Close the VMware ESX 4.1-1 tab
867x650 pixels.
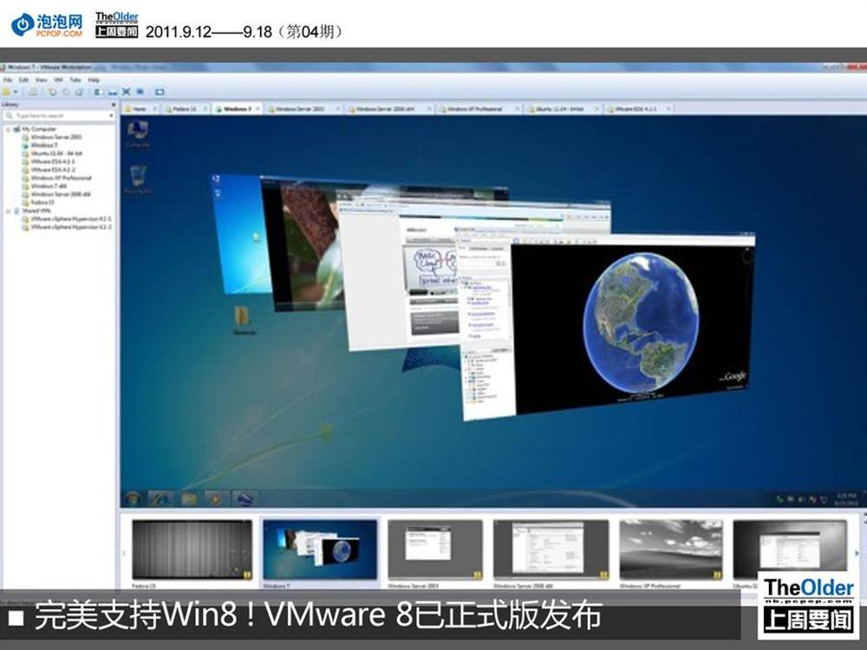click(668, 109)
